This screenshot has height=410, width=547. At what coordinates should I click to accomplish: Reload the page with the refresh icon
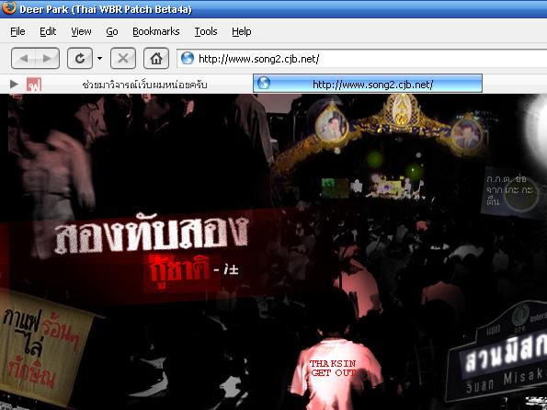click(80, 58)
